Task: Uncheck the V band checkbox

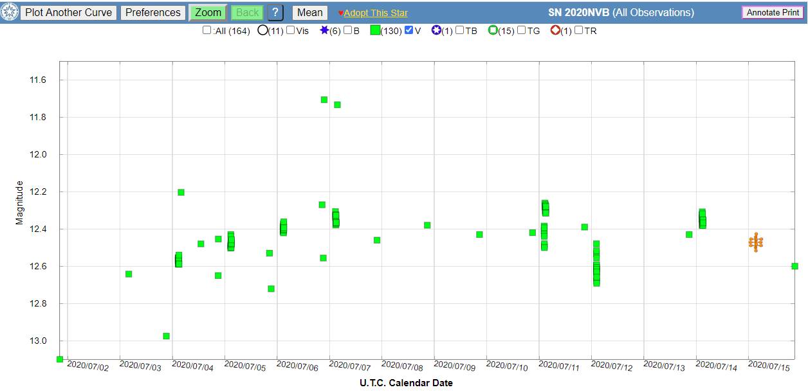Action: click(x=409, y=30)
